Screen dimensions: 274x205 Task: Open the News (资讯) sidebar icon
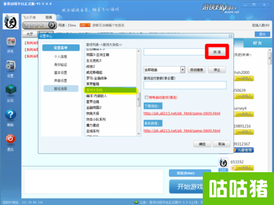click(x=11, y=42)
